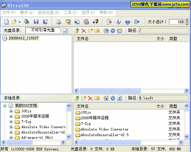Select the 20080412_115937 disc node
This screenshot has width=191, height=152.
coord(24,38)
